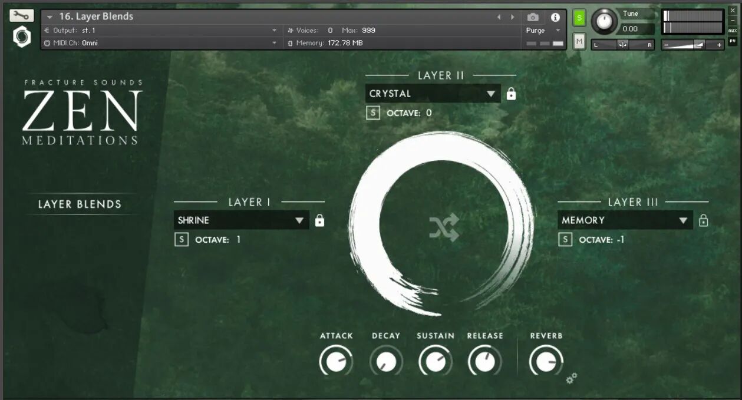Lock the Memory layer selection
The height and width of the screenshot is (400, 742).
[703, 220]
